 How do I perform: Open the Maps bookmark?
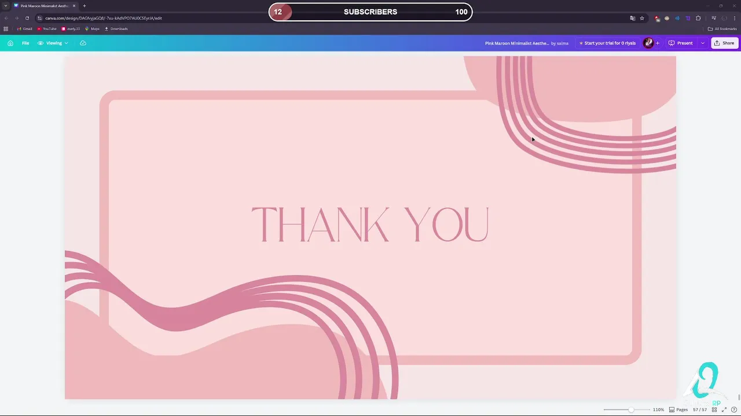tap(92, 29)
